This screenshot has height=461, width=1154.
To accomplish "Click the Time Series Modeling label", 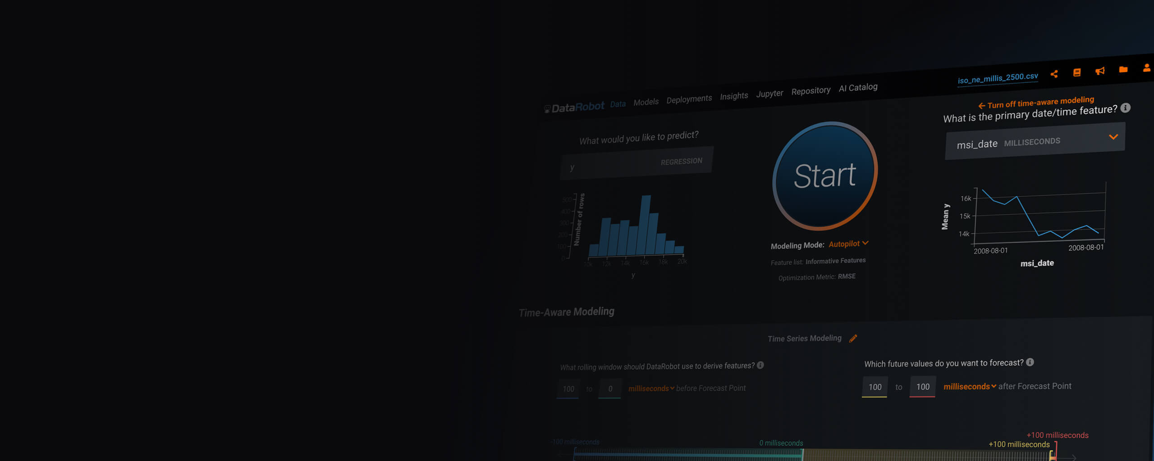I will tap(805, 338).
